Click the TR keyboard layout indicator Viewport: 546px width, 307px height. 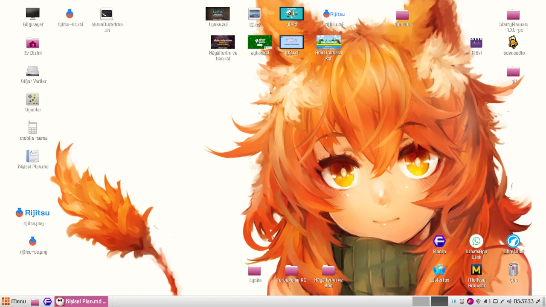coord(454,301)
